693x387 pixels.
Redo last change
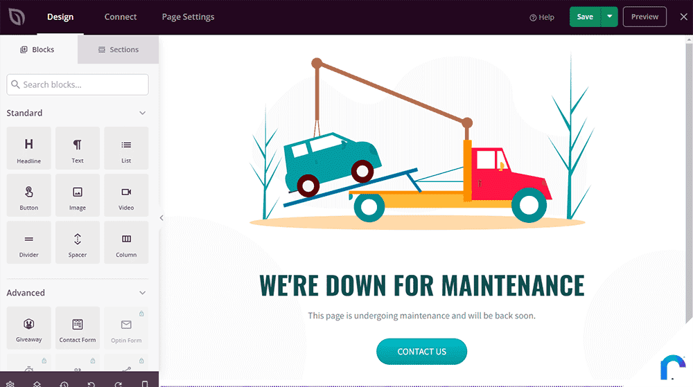pos(118,384)
